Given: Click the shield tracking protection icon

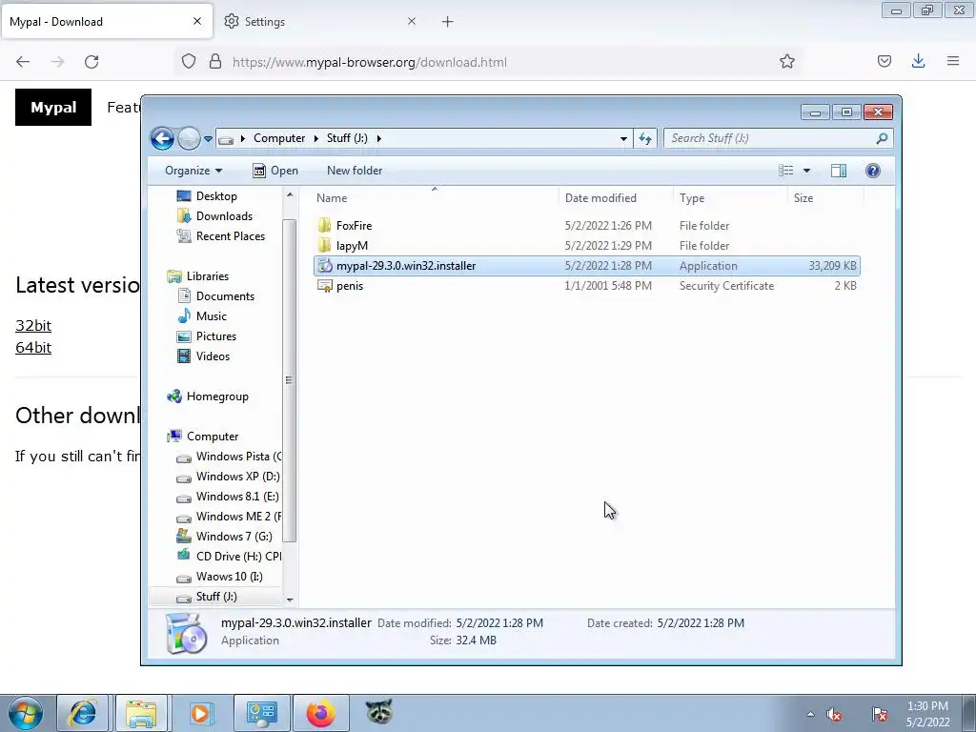Looking at the screenshot, I should click(x=189, y=62).
